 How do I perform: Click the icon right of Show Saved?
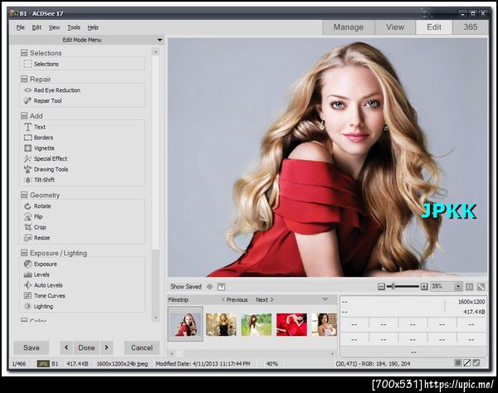(210, 287)
